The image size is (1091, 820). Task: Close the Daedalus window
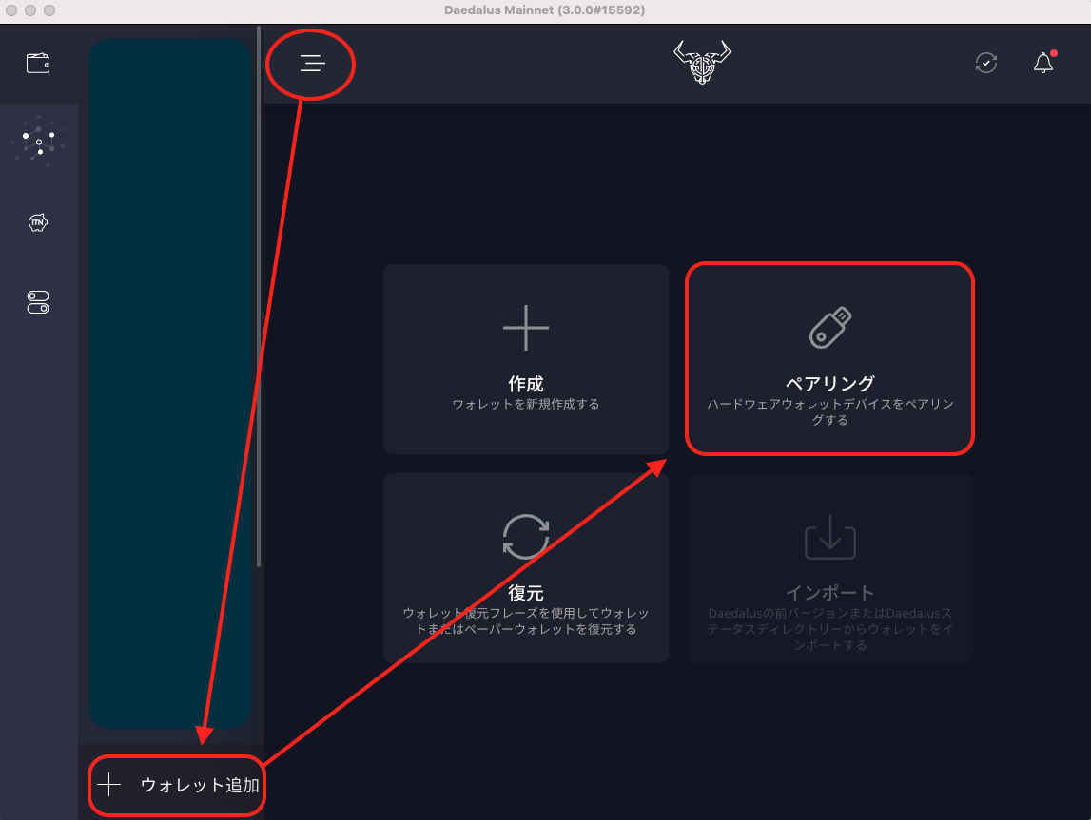(x=11, y=10)
